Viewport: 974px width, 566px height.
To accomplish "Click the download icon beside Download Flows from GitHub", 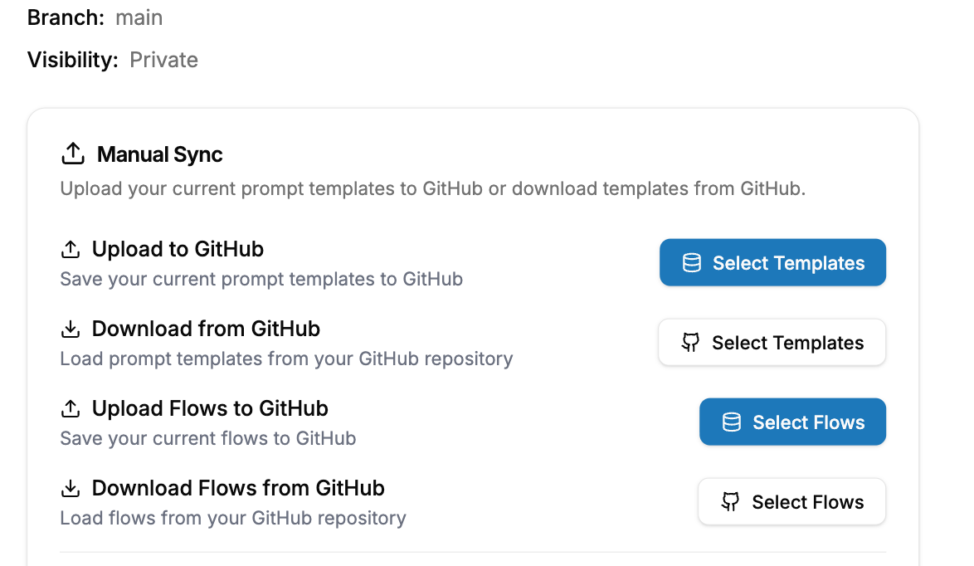I will (71, 488).
